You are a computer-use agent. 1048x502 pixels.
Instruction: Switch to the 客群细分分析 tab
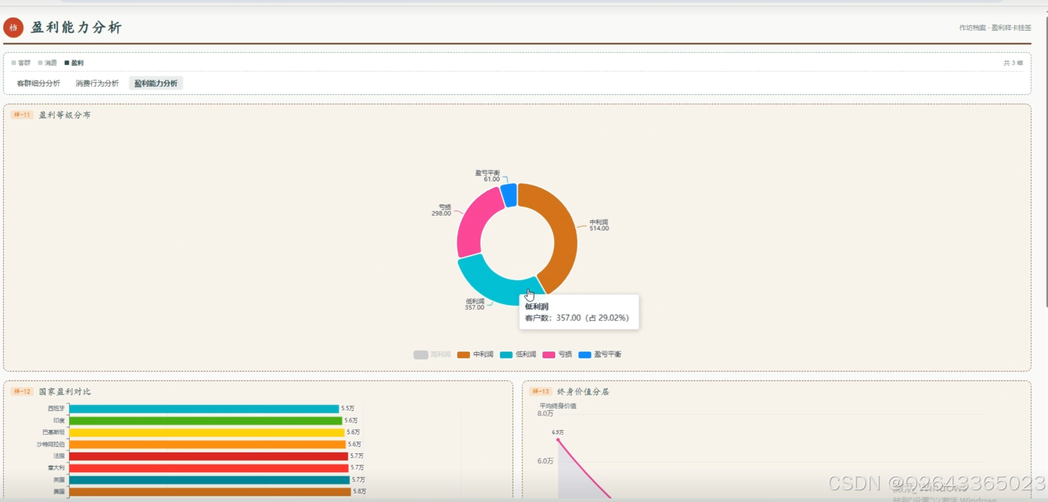[x=38, y=83]
